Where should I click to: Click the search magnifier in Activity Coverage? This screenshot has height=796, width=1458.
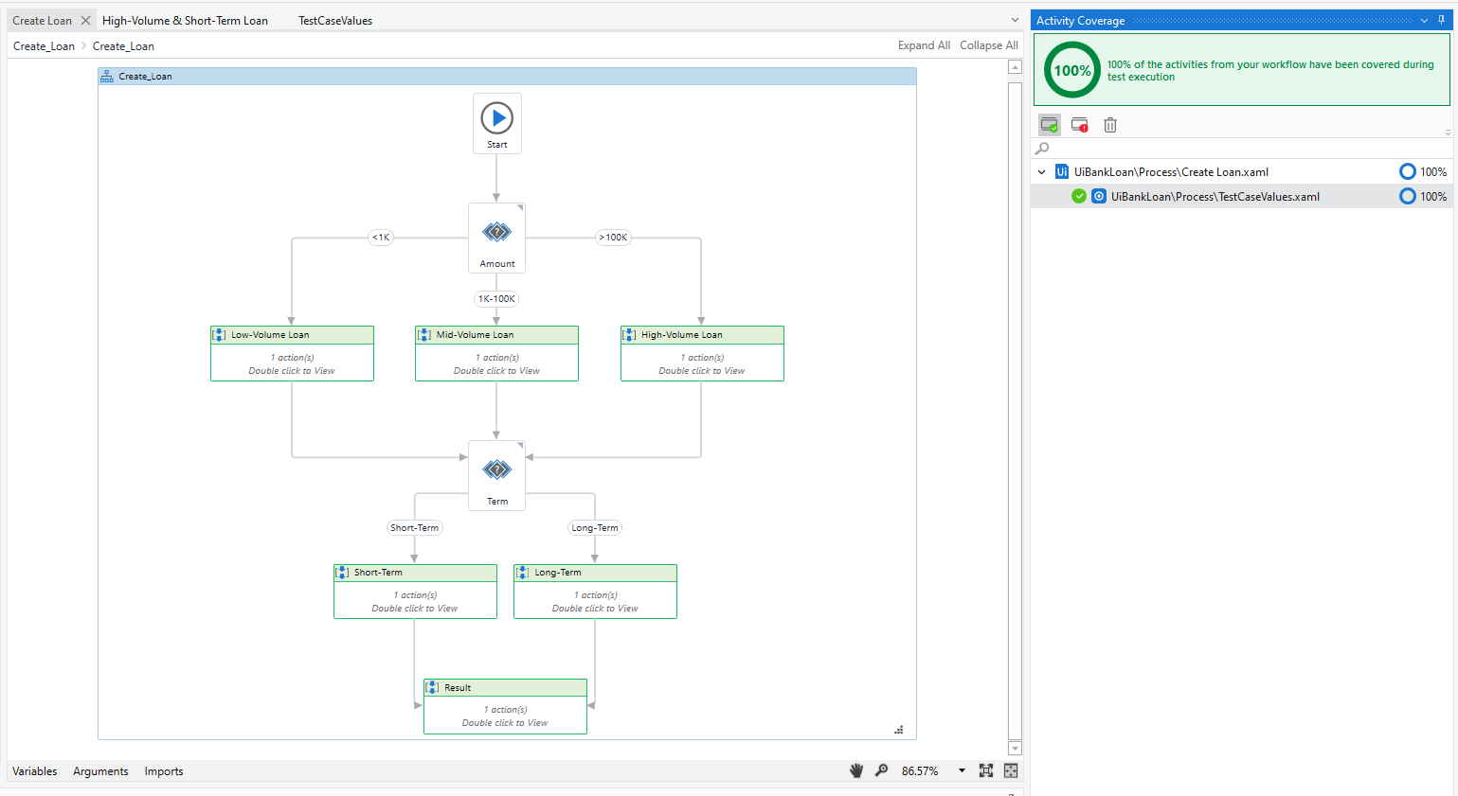pos(1042,149)
